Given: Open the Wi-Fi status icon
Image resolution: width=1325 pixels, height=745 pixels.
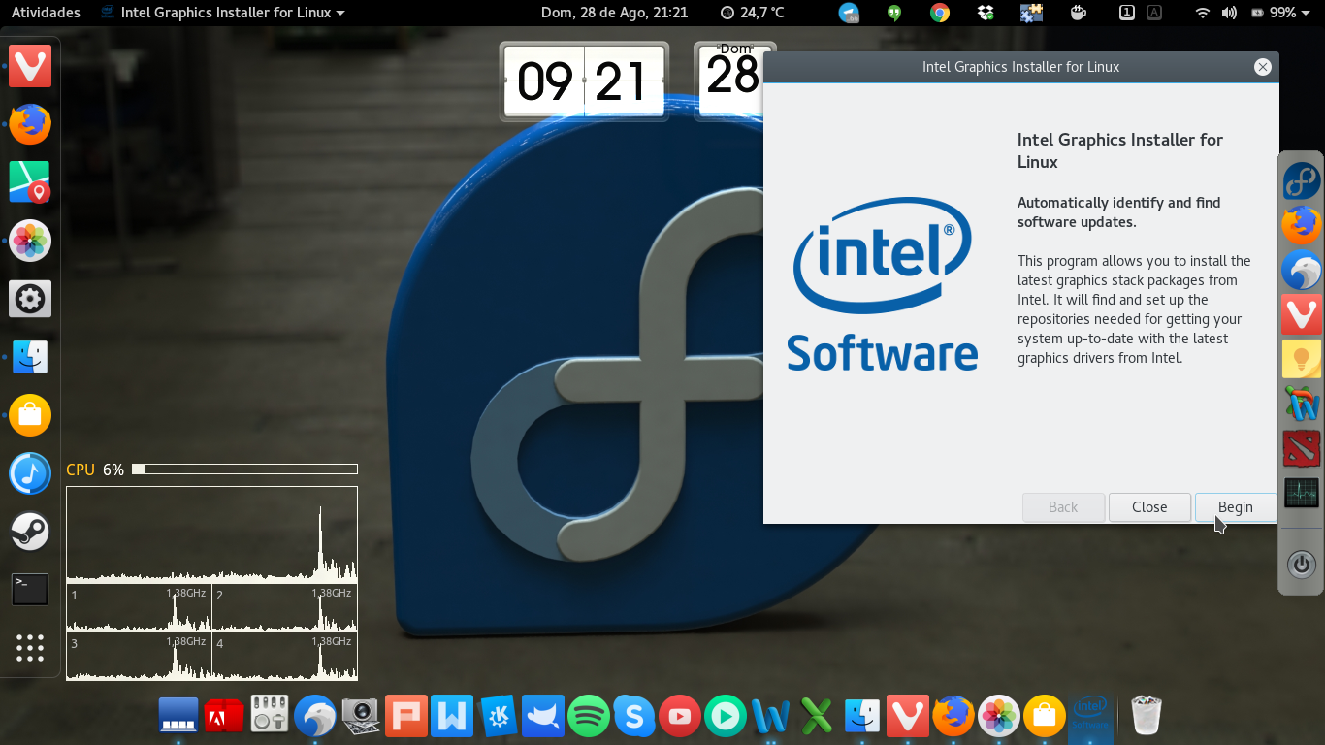Looking at the screenshot, I should coord(1203,13).
